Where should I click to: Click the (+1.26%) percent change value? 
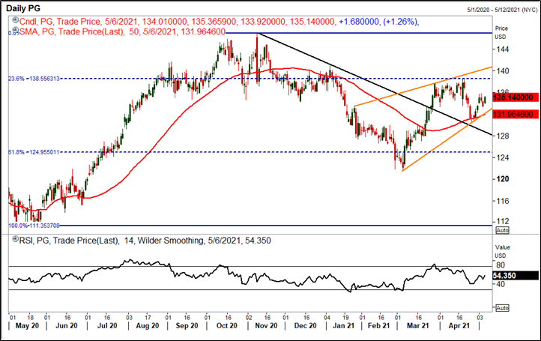[x=401, y=22]
